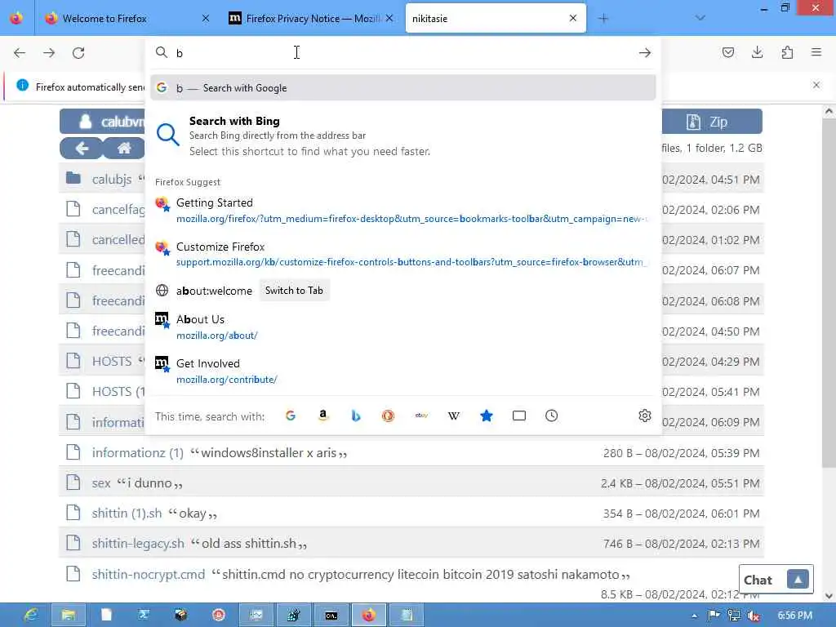Viewport: 836px width, 627px height.
Task: Search history with the clock icon
Action: click(x=551, y=416)
